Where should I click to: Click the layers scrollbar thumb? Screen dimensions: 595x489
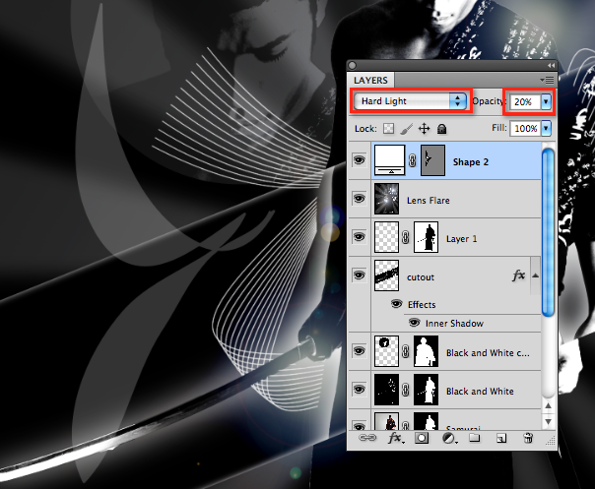[549, 233]
